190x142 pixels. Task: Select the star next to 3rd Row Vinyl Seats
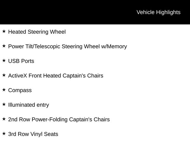point(4,133)
